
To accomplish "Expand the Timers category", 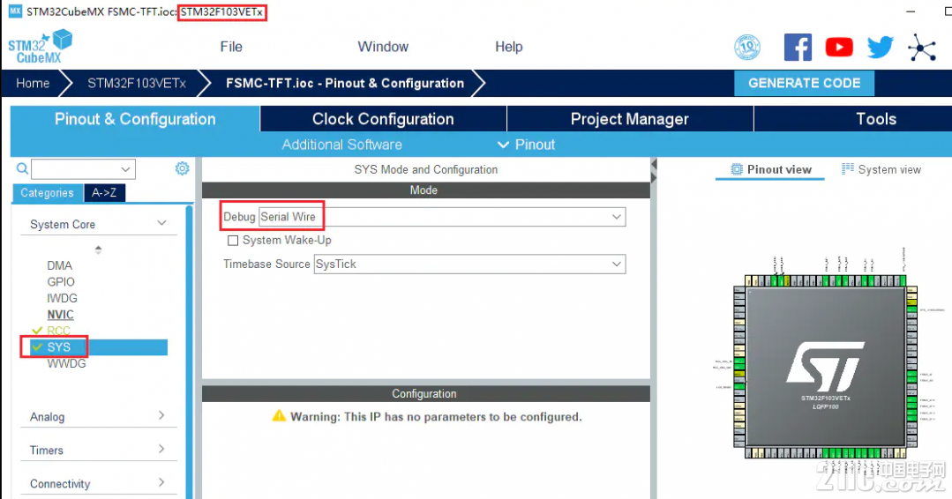I will point(161,449).
